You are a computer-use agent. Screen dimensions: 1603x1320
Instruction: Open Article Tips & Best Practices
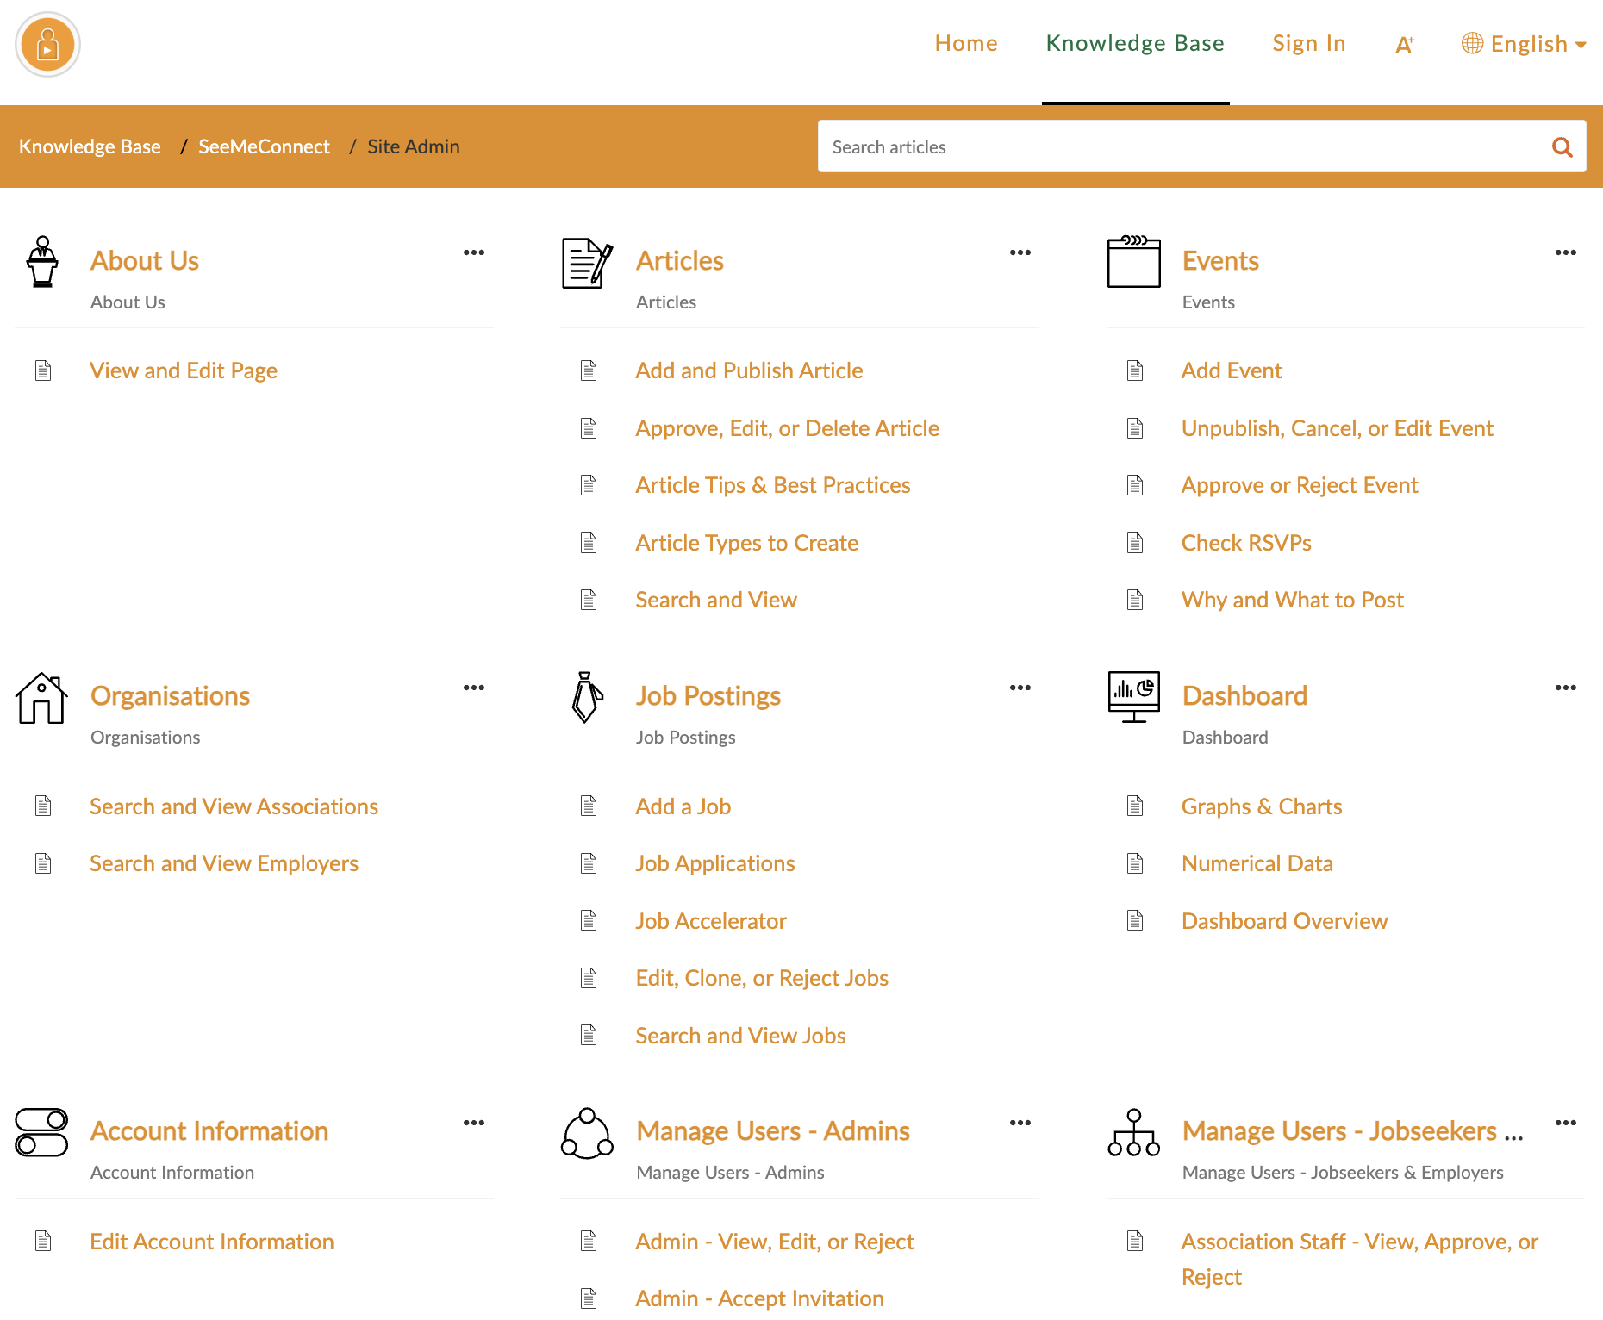[773, 485]
